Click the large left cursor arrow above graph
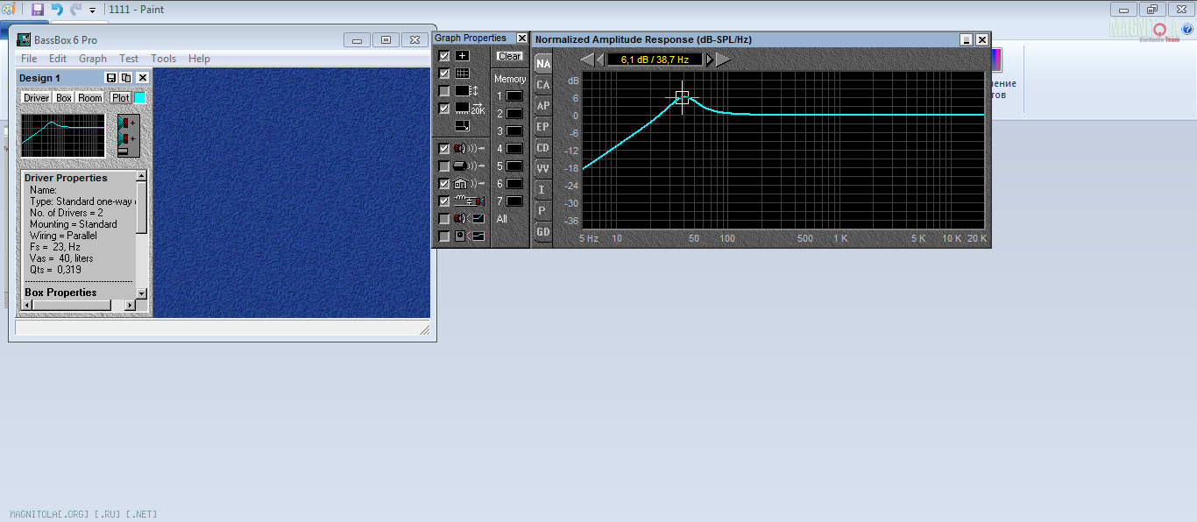The height and width of the screenshot is (522, 1197). (x=587, y=60)
